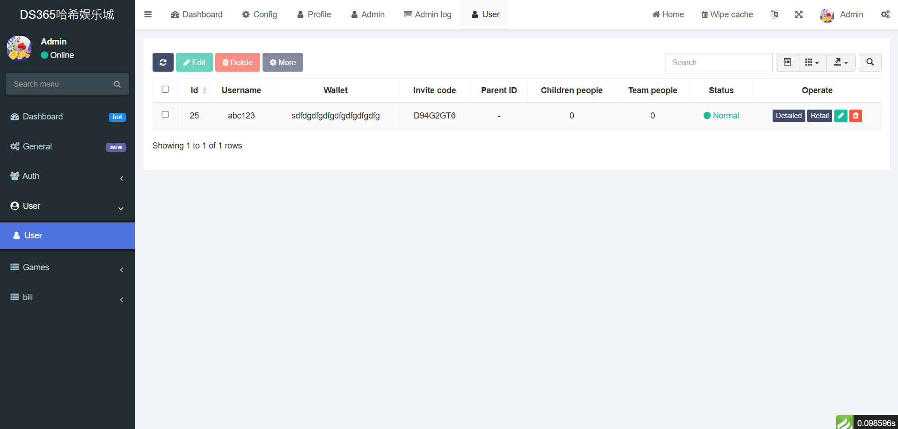Image resolution: width=898 pixels, height=429 pixels.
Task: Open the language switcher icon in the top bar
Action: (774, 15)
